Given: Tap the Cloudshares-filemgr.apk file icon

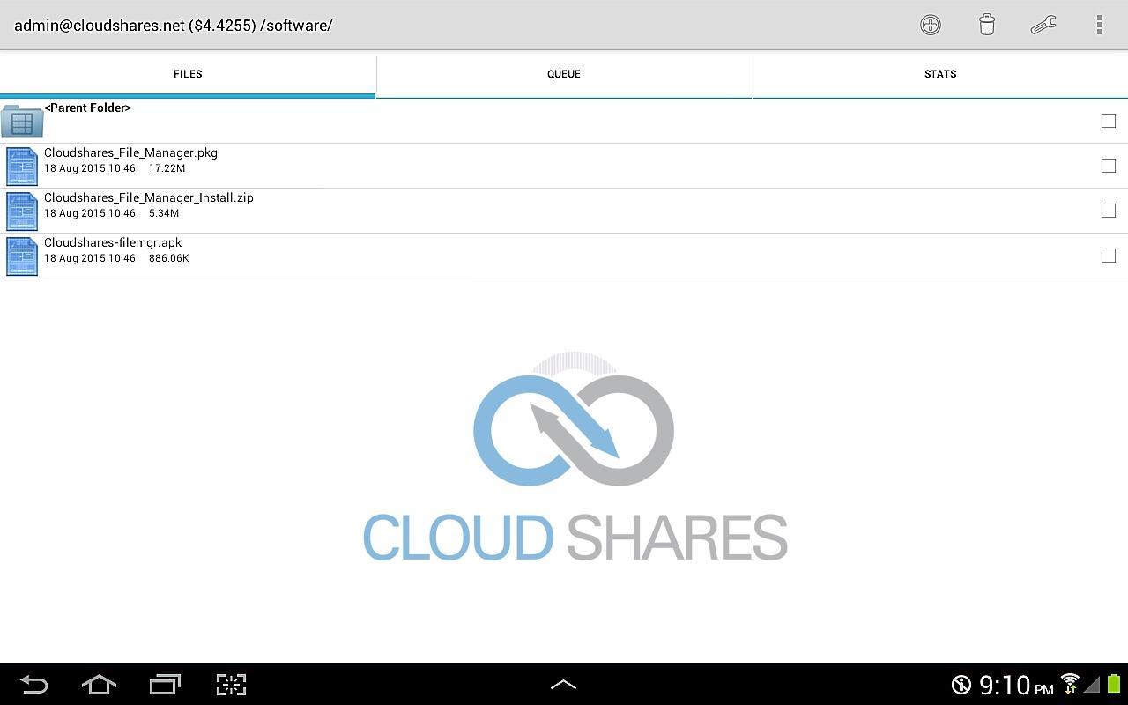Looking at the screenshot, I should (x=21, y=256).
